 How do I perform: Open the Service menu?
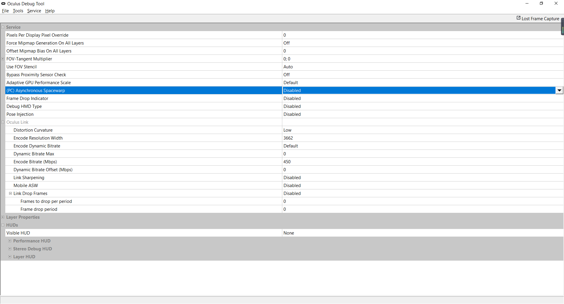tap(34, 11)
